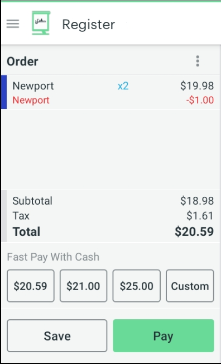The image size is (221, 364).
Task: Click the Subtotal row
Action: (113, 201)
